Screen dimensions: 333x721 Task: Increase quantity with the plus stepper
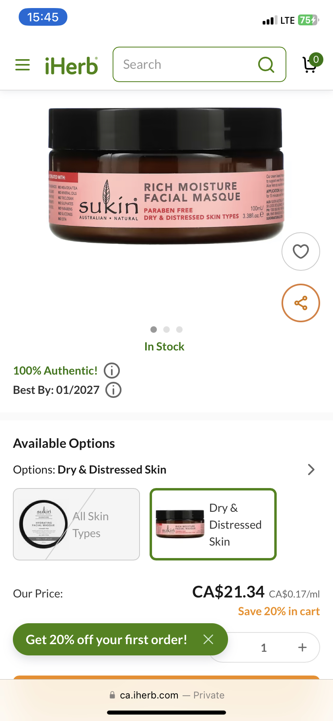coord(302,647)
